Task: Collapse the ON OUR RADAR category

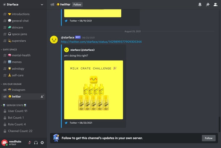Action: [x=11, y=84]
